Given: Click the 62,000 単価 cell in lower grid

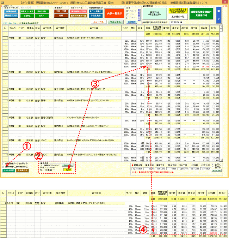Looking at the screenshot, I should 153,233.
